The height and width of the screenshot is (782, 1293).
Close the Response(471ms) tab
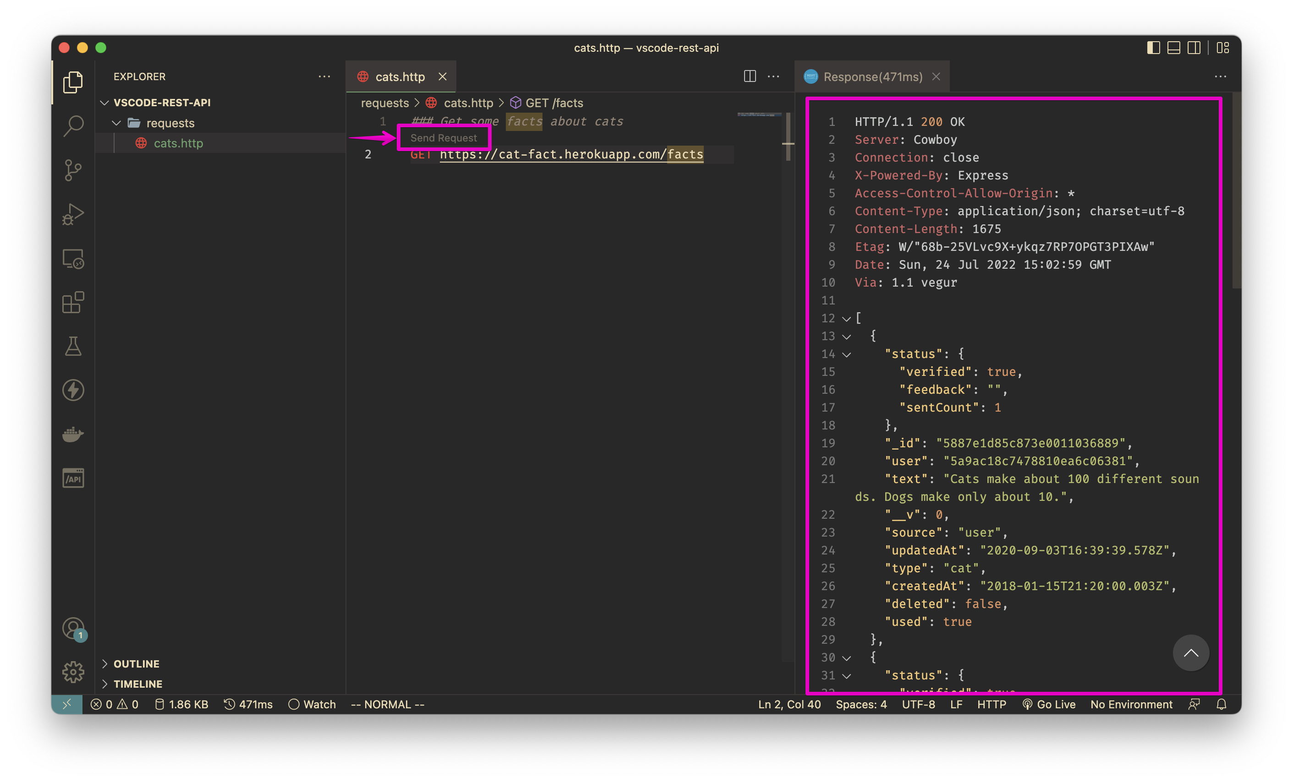pyautogui.click(x=936, y=76)
